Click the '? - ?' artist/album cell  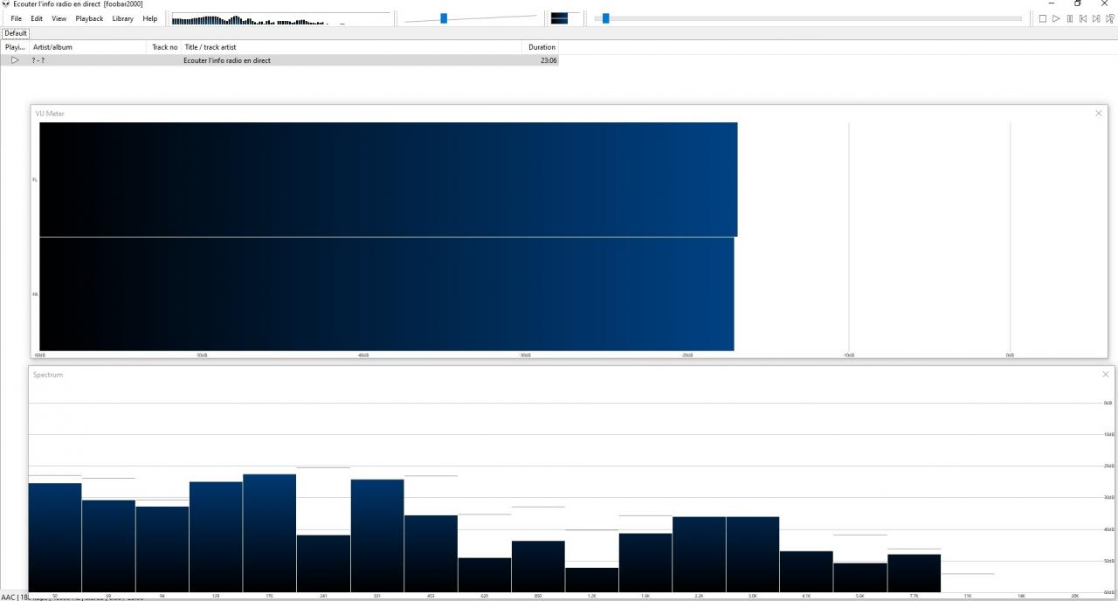coord(38,60)
